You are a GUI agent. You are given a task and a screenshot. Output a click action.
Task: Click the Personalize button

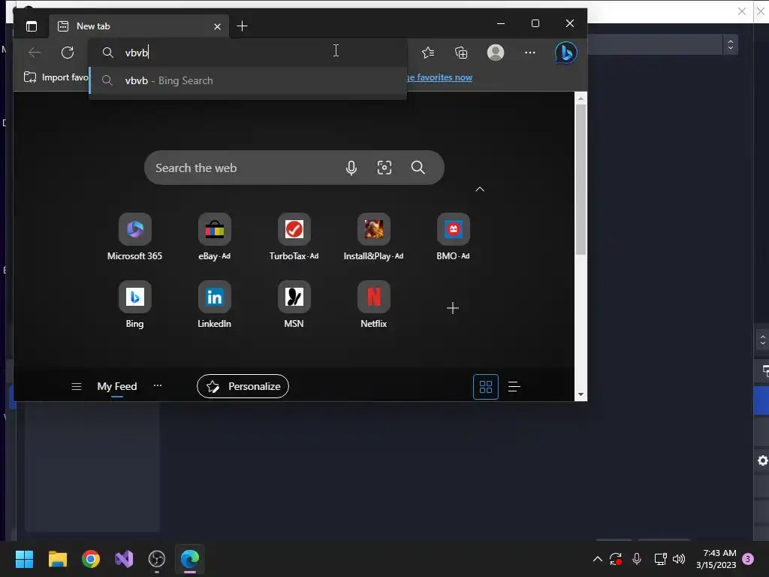243,387
